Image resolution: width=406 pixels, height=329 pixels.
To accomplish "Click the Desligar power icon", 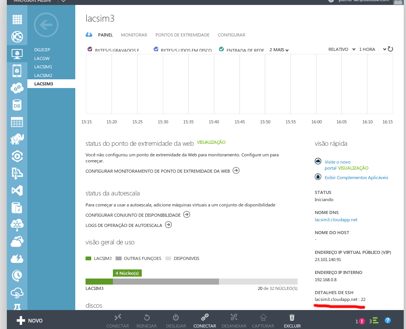I will coord(176,318).
